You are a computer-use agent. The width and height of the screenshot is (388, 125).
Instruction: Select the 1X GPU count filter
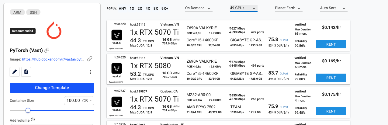point(132,9)
